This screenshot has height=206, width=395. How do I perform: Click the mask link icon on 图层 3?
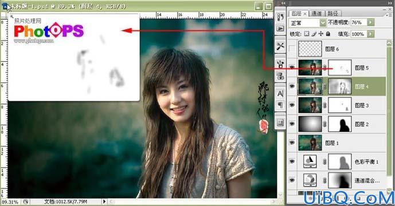(325, 105)
